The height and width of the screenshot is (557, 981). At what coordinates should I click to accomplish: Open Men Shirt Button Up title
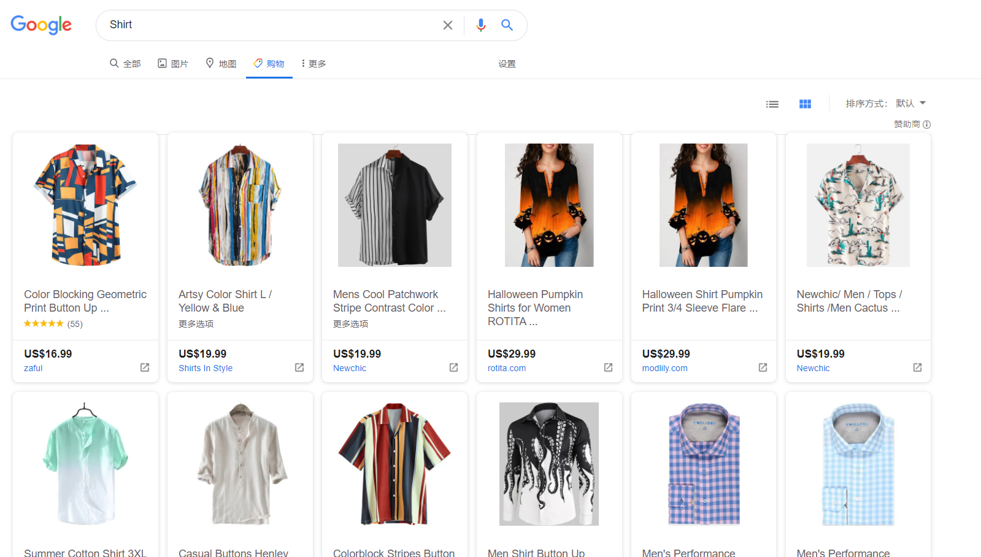click(x=536, y=553)
